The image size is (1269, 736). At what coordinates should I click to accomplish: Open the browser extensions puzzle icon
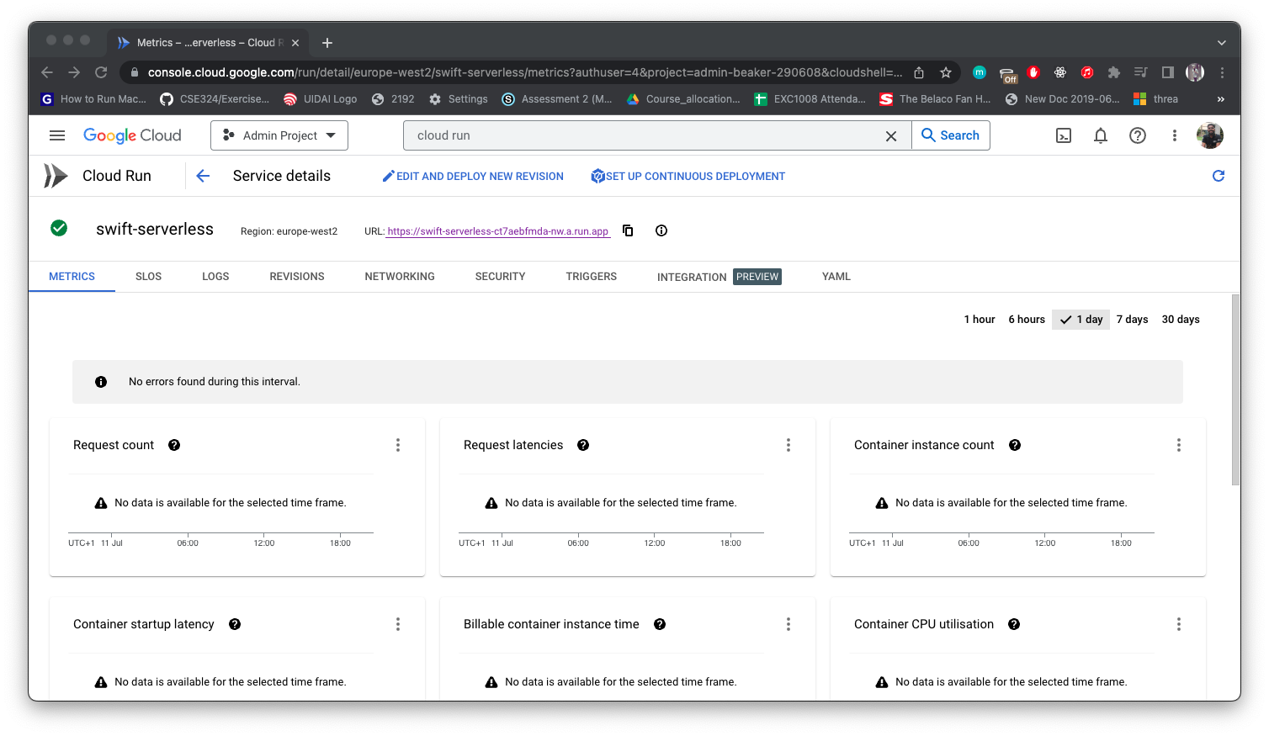[x=1114, y=72]
